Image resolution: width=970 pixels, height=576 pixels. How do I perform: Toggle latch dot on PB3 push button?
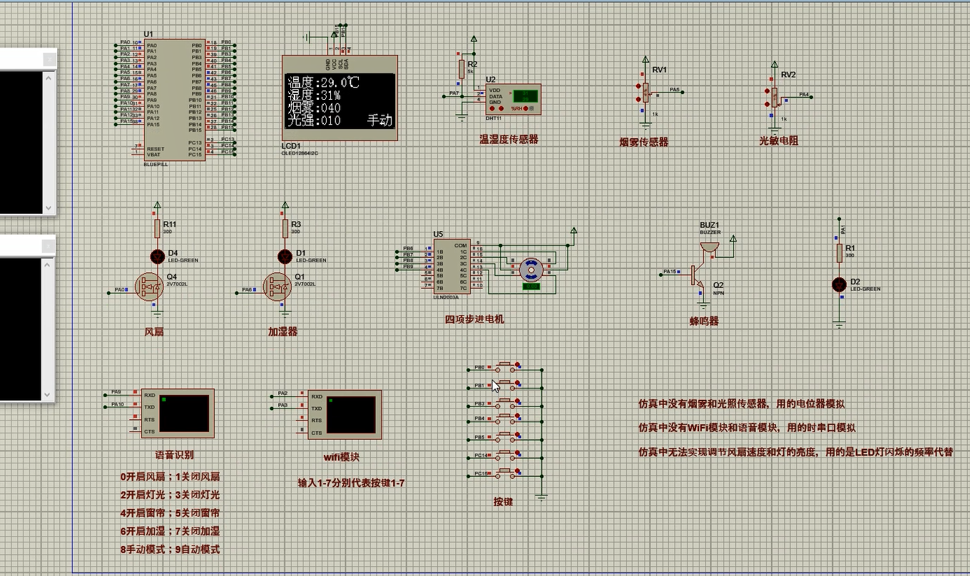click(517, 400)
